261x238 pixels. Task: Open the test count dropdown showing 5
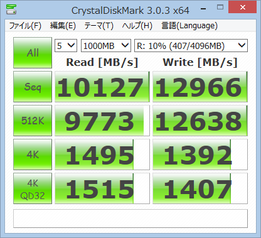click(66, 45)
